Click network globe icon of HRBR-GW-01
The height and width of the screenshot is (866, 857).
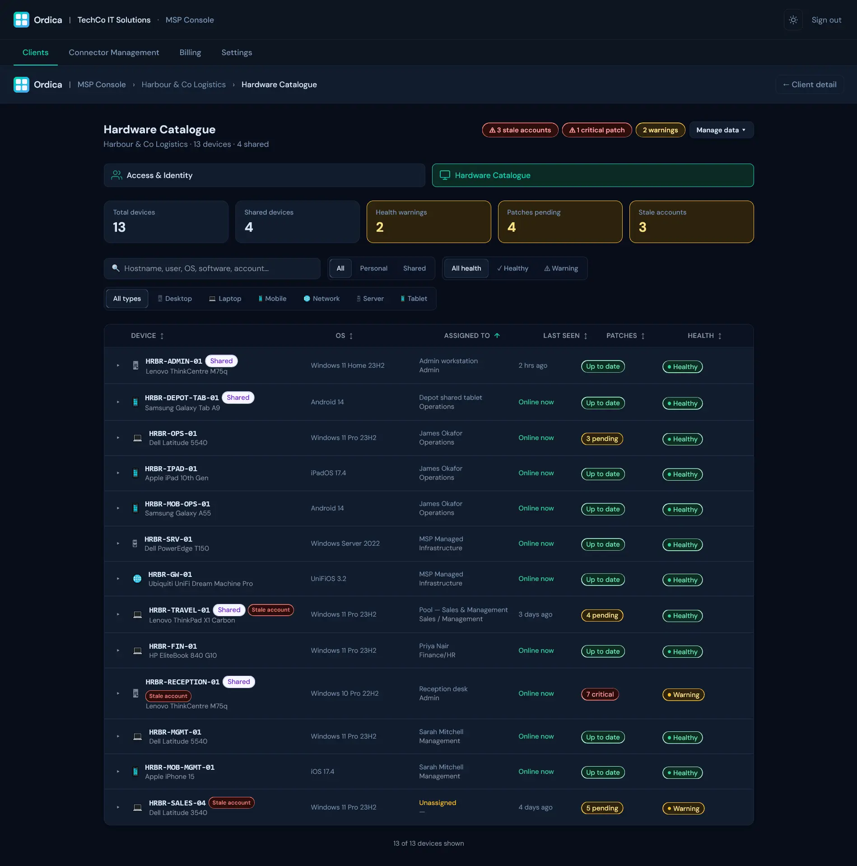[137, 579]
